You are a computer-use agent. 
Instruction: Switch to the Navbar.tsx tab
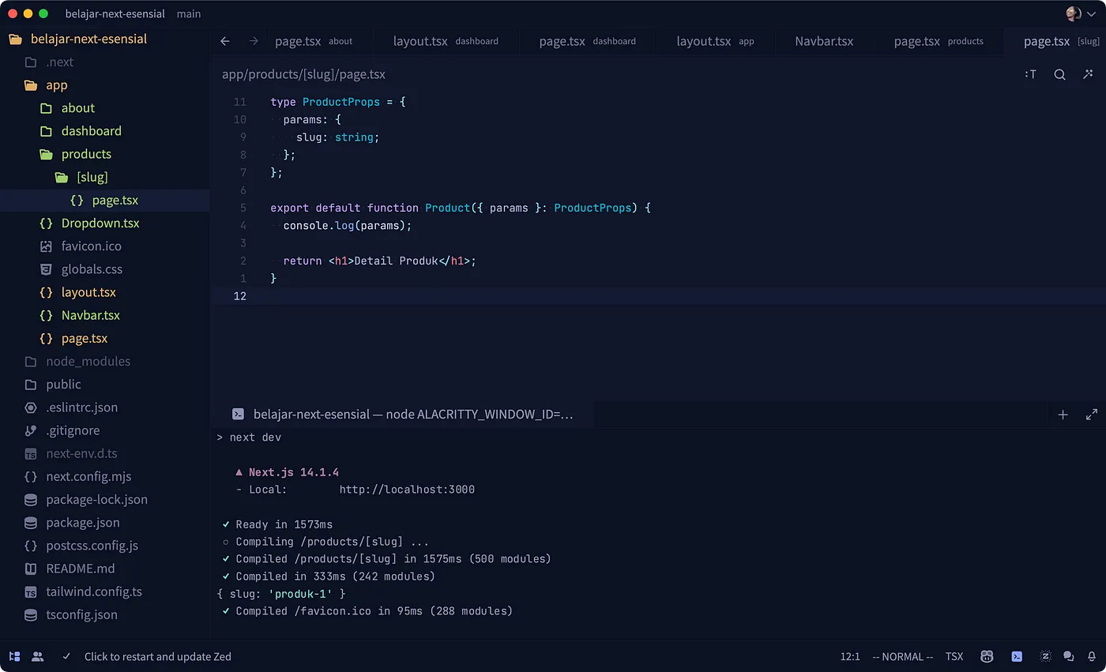coord(824,41)
